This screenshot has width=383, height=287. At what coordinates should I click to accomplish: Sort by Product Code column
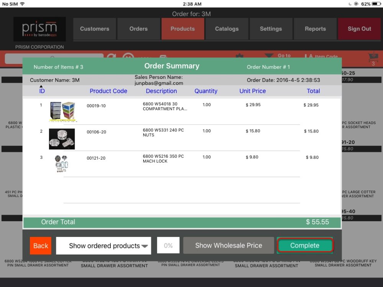[108, 91]
